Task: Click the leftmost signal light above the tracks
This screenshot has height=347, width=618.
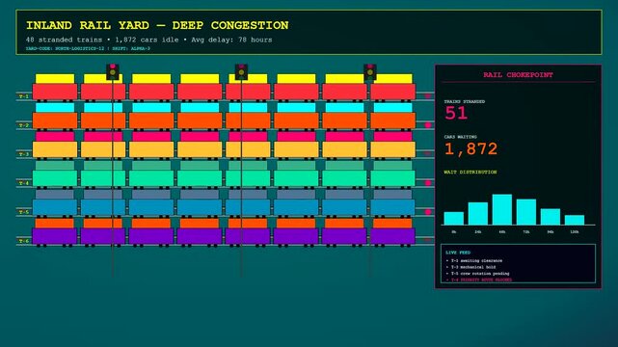Action: (x=113, y=72)
